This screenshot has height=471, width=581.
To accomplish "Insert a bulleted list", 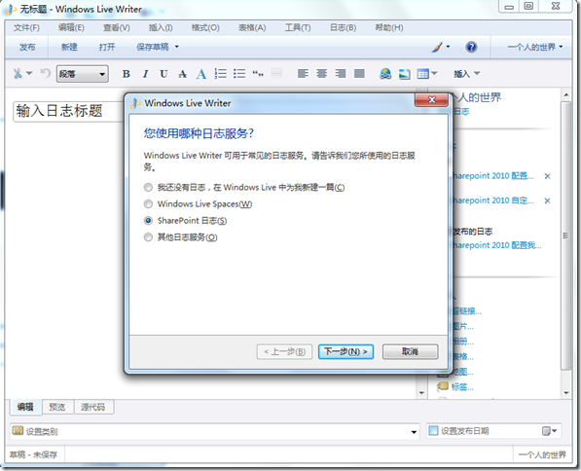I will coord(239,73).
